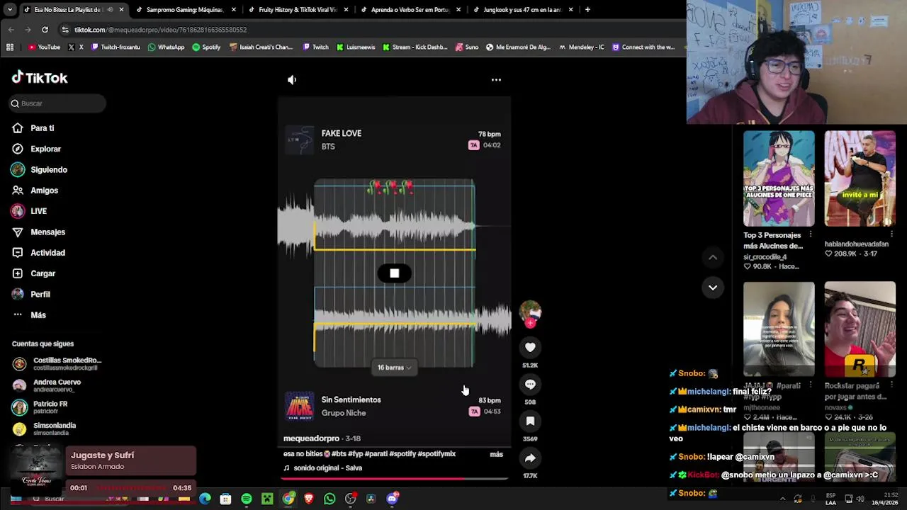Go to the previous video with up chevron

713,258
